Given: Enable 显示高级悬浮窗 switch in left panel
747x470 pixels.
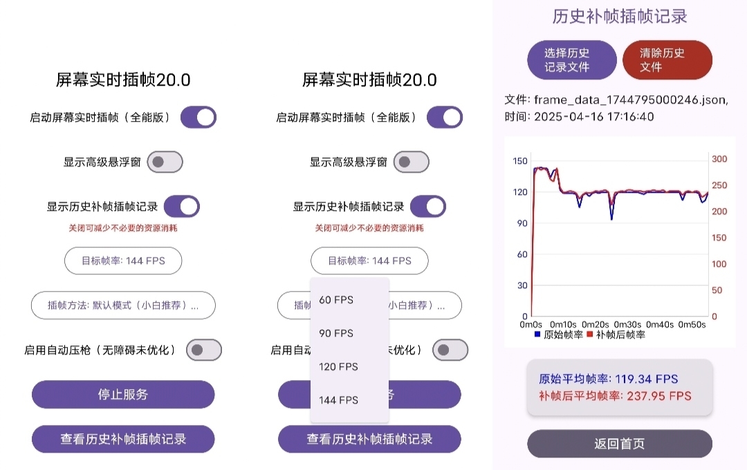Looking at the screenshot, I should click(165, 162).
